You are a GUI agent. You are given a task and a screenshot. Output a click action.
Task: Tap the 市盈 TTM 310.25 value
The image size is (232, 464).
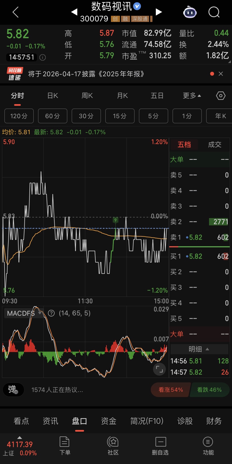(x=160, y=56)
